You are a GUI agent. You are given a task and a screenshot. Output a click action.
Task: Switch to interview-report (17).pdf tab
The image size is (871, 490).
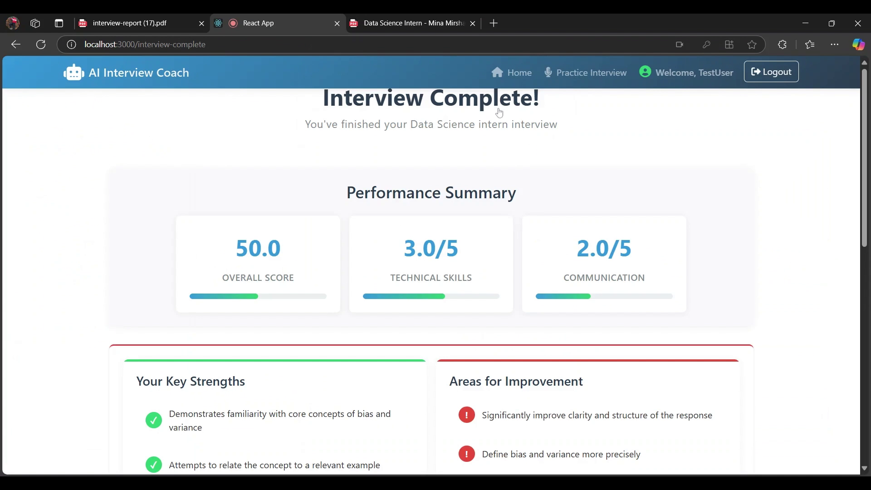pyautogui.click(x=130, y=23)
